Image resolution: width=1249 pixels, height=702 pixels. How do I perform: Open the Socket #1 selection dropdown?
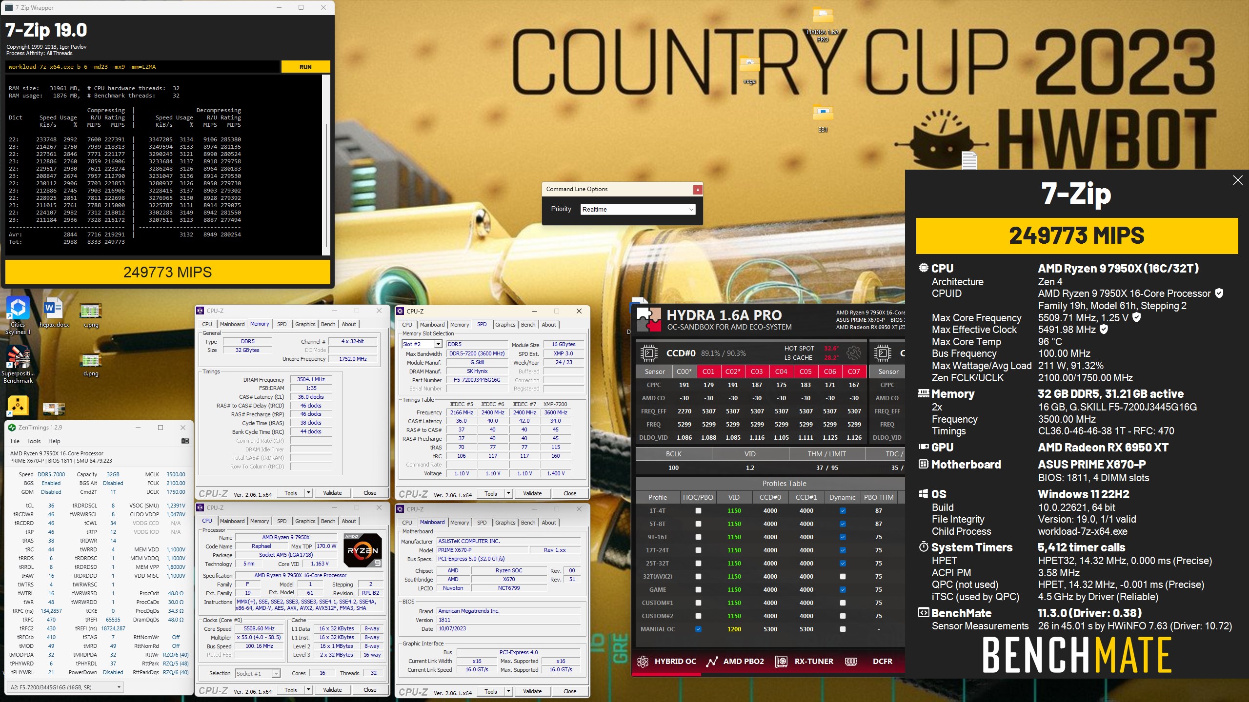[258, 673]
